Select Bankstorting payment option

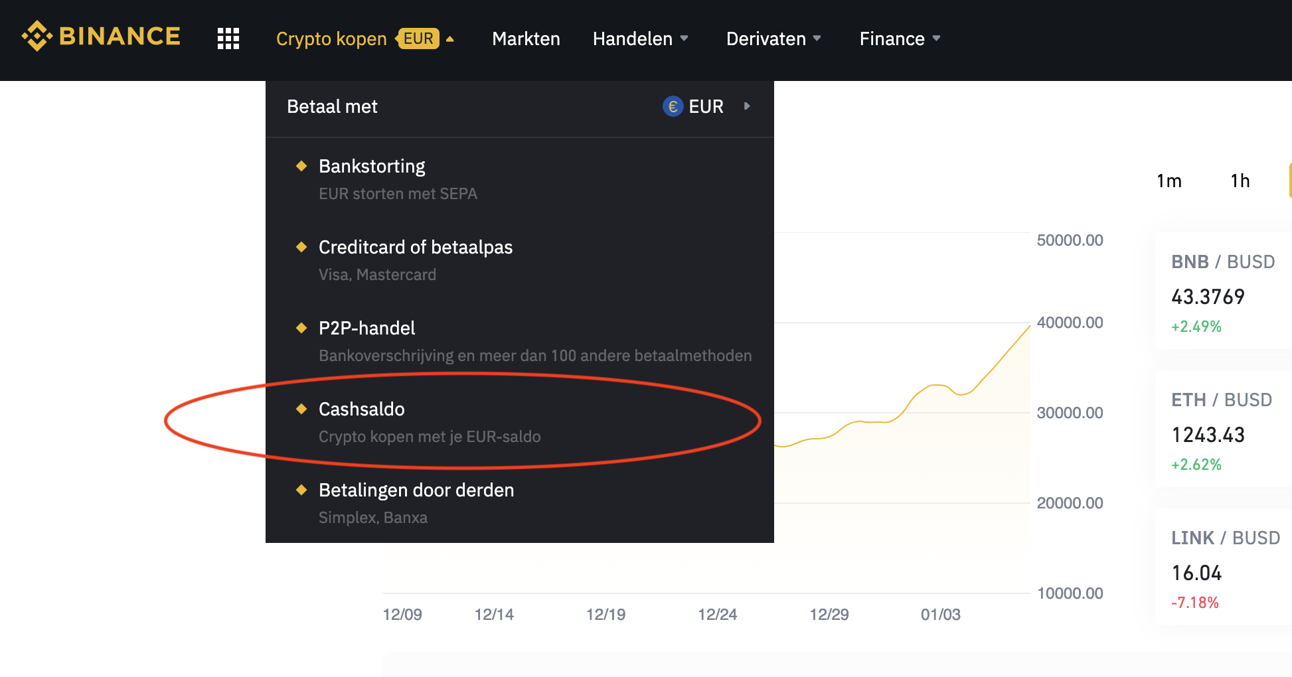coord(520,179)
